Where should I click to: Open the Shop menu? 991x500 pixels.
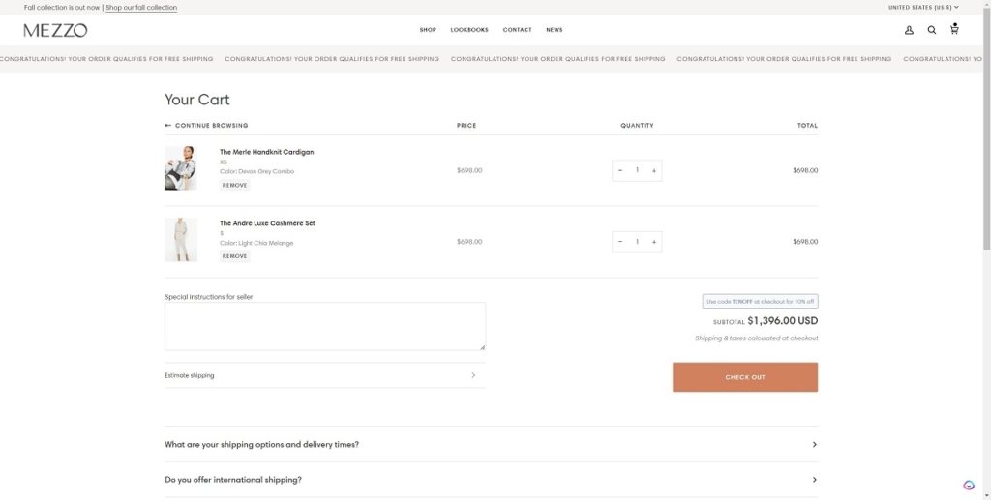pyautogui.click(x=428, y=30)
